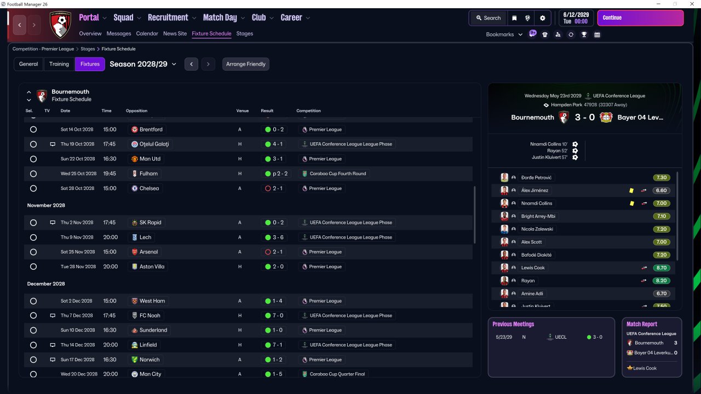
Task: Open the Competition - Premier League breadcrumb
Action: (43, 49)
